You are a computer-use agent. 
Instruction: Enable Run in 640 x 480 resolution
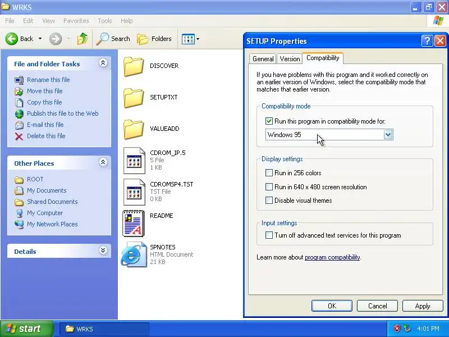269,187
